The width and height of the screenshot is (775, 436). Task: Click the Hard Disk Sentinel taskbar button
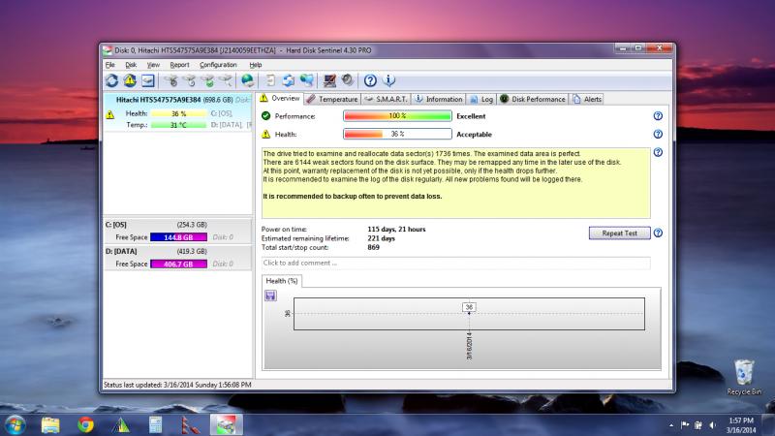pos(226,425)
